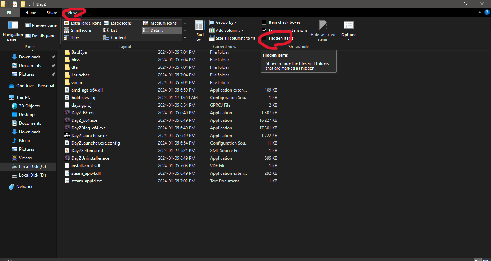Toggle the Details pane button
The width and height of the screenshot is (491, 261).
[40, 36]
